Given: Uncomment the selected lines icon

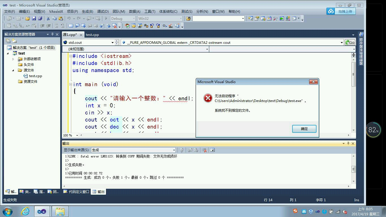Looking at the screenshot, I should click(62, 26).
